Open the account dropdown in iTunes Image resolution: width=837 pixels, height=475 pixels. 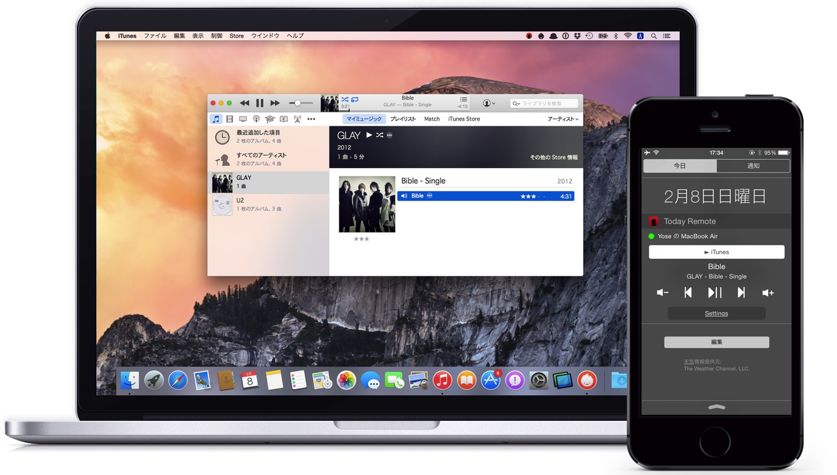[489, 103]
